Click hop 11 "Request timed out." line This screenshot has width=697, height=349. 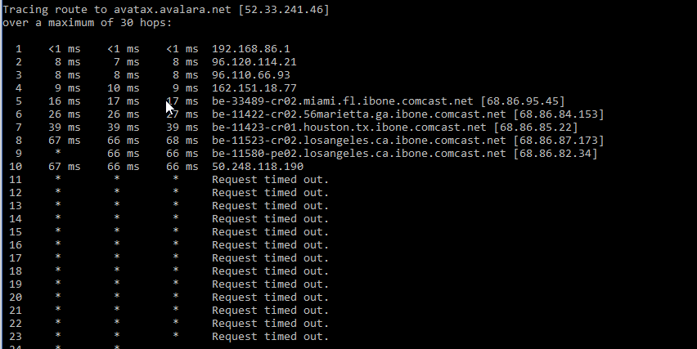coord(270,179)
